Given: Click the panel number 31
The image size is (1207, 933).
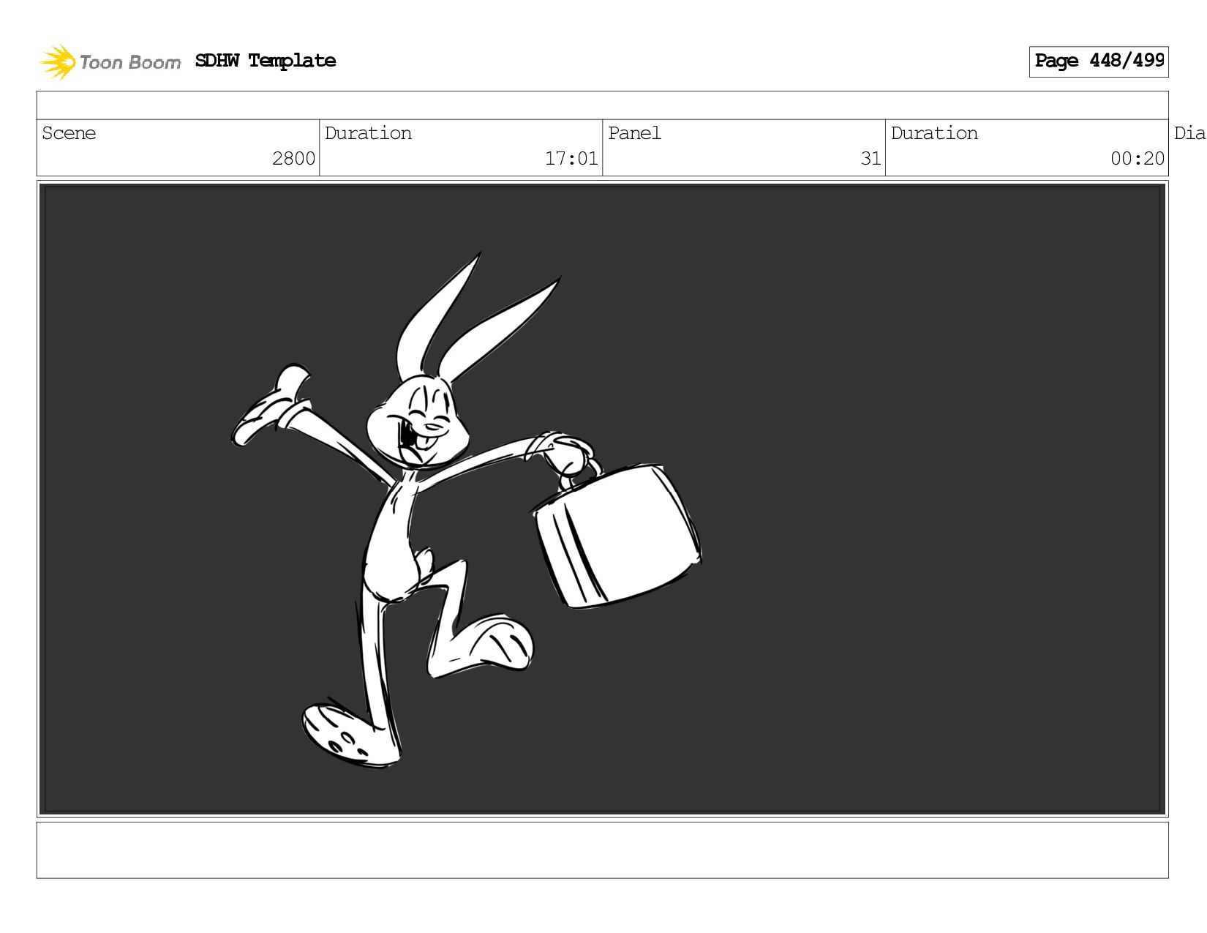Looking at the screenshot, I should (871, 159).
